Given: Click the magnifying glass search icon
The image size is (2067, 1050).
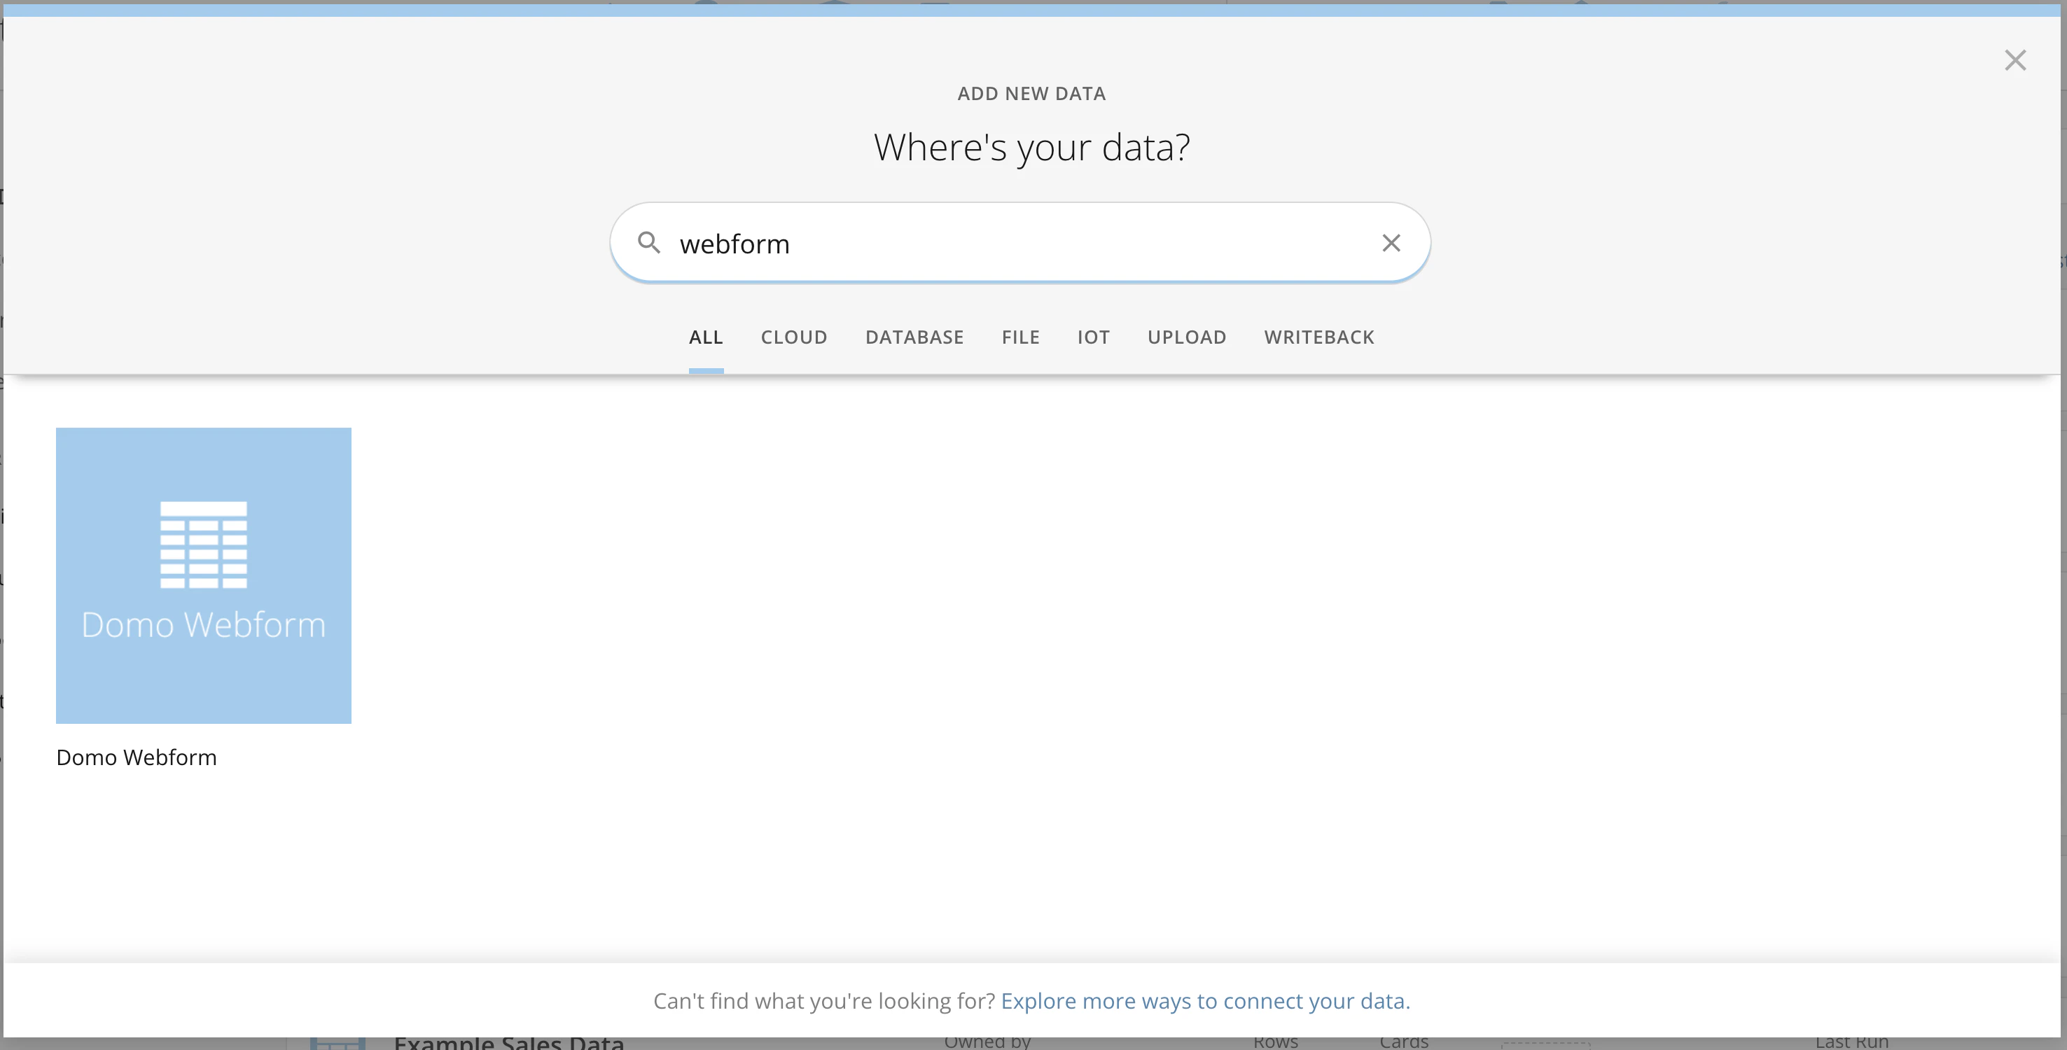Looking at the screenshot, I should [x=648, y=242].
